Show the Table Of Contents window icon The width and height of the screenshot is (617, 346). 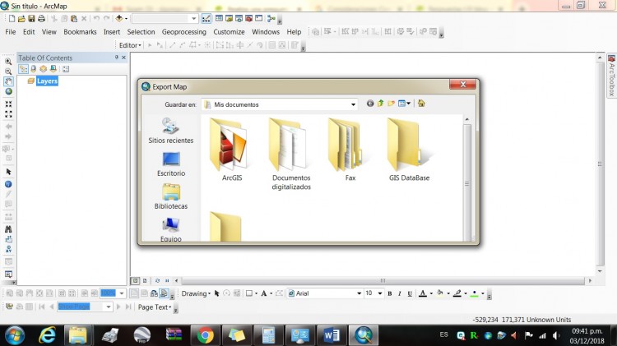tap(219, 18)
